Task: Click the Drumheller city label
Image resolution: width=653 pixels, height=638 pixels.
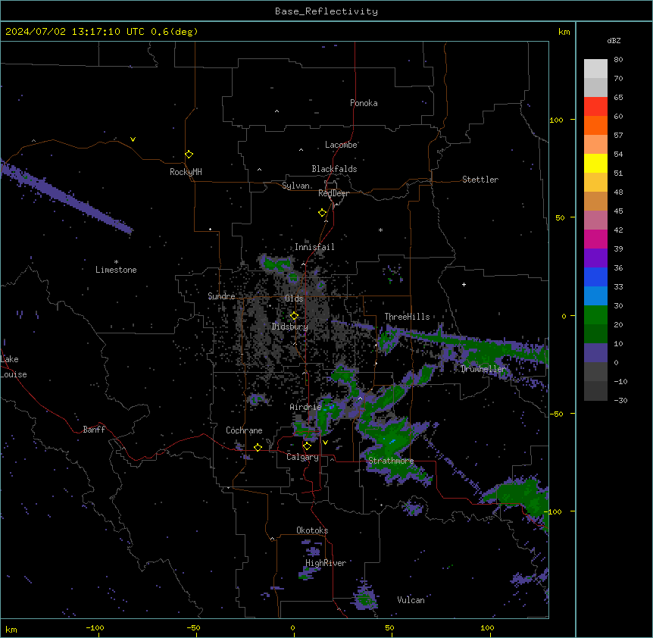Action: (x=483, y=369)
